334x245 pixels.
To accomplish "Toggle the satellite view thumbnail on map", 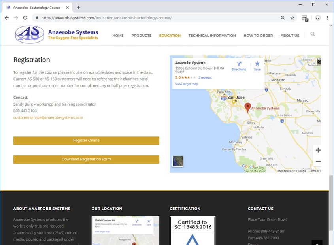I will point(178,161).
